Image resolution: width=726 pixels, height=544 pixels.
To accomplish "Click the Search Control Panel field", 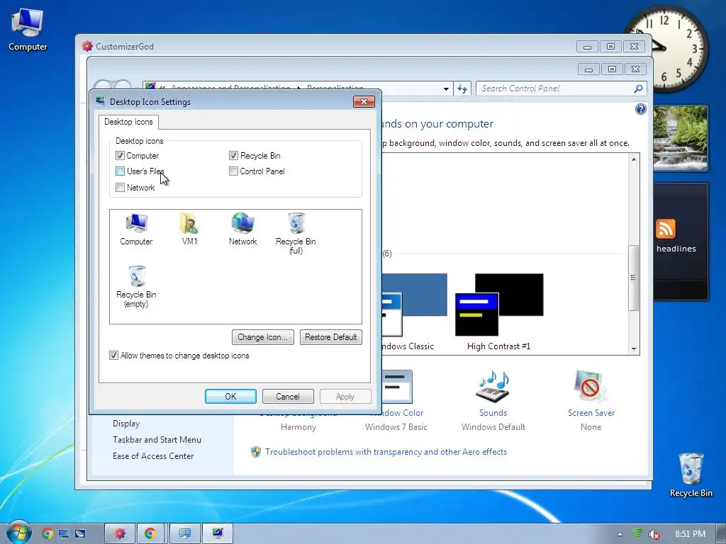I will [555, 89].
